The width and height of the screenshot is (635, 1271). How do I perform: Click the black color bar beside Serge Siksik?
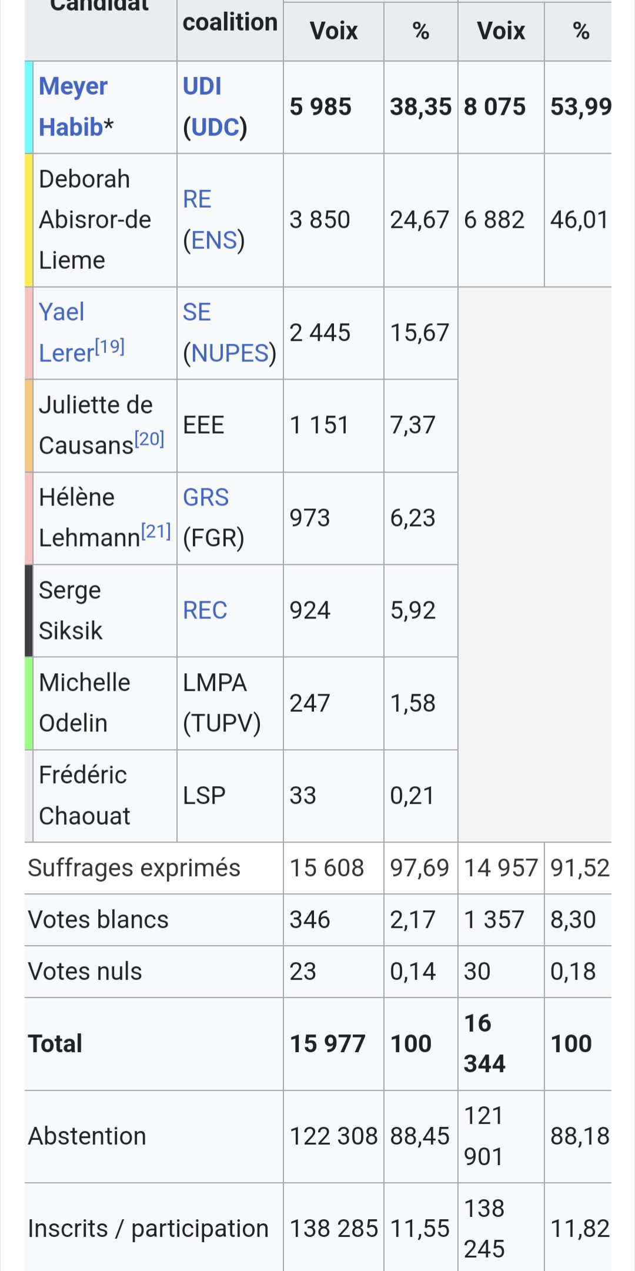[x=29, y=611]
